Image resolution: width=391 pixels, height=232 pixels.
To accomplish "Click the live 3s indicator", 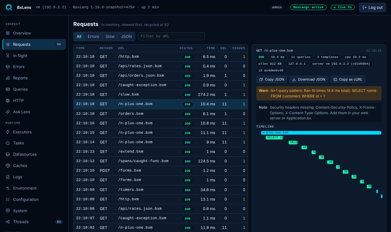I will (343, 7).
